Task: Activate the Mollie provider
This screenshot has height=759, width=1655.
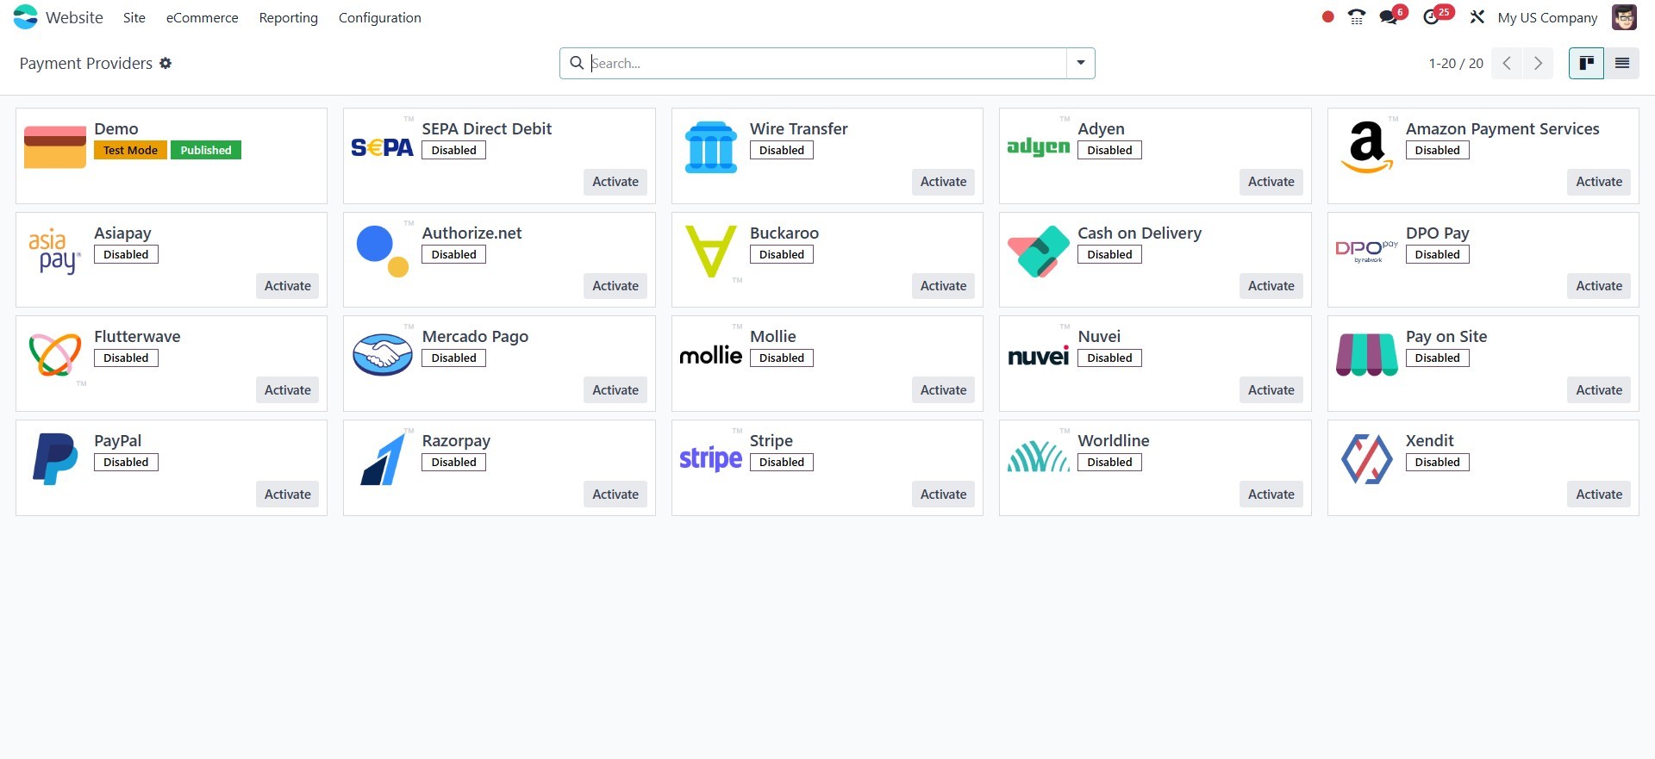Action: (x=943, y=390)
